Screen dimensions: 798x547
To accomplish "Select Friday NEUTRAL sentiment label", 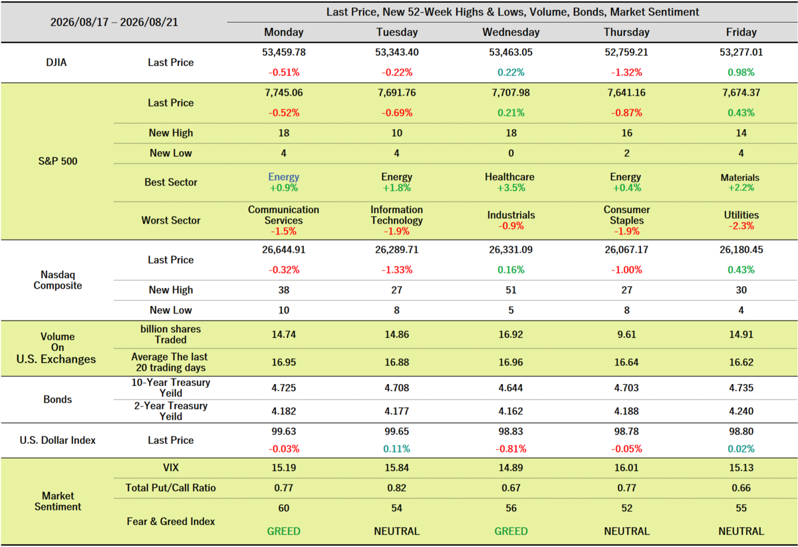I will click(741, 531).
